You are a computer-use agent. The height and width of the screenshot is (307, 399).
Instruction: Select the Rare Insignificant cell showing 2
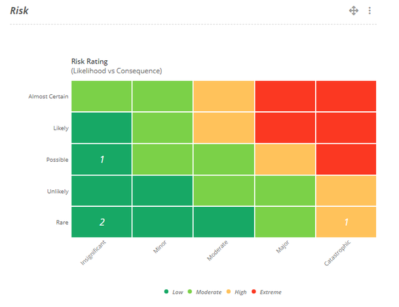point(102,222)
